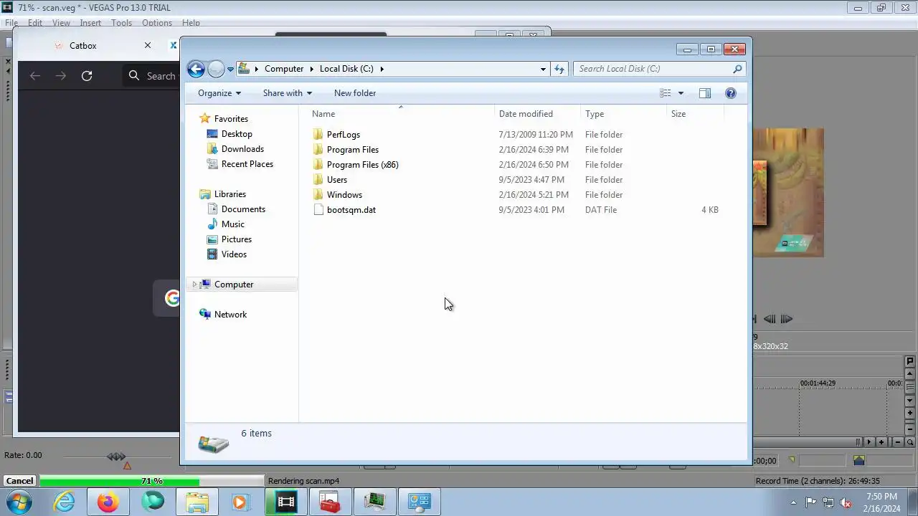
Task: Expand the arrow after Local Disk (C:) breadcrumb
Action: pyautogui.click(x=382, y=69)
